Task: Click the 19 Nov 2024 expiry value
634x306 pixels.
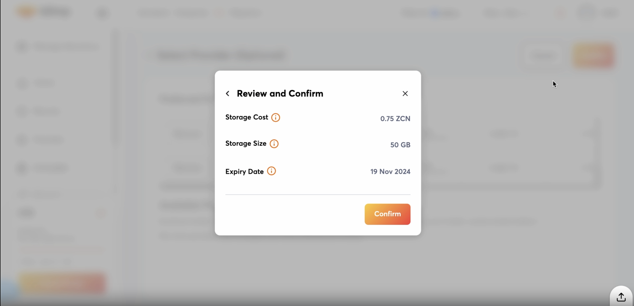Action: click(x=390, y=172)
